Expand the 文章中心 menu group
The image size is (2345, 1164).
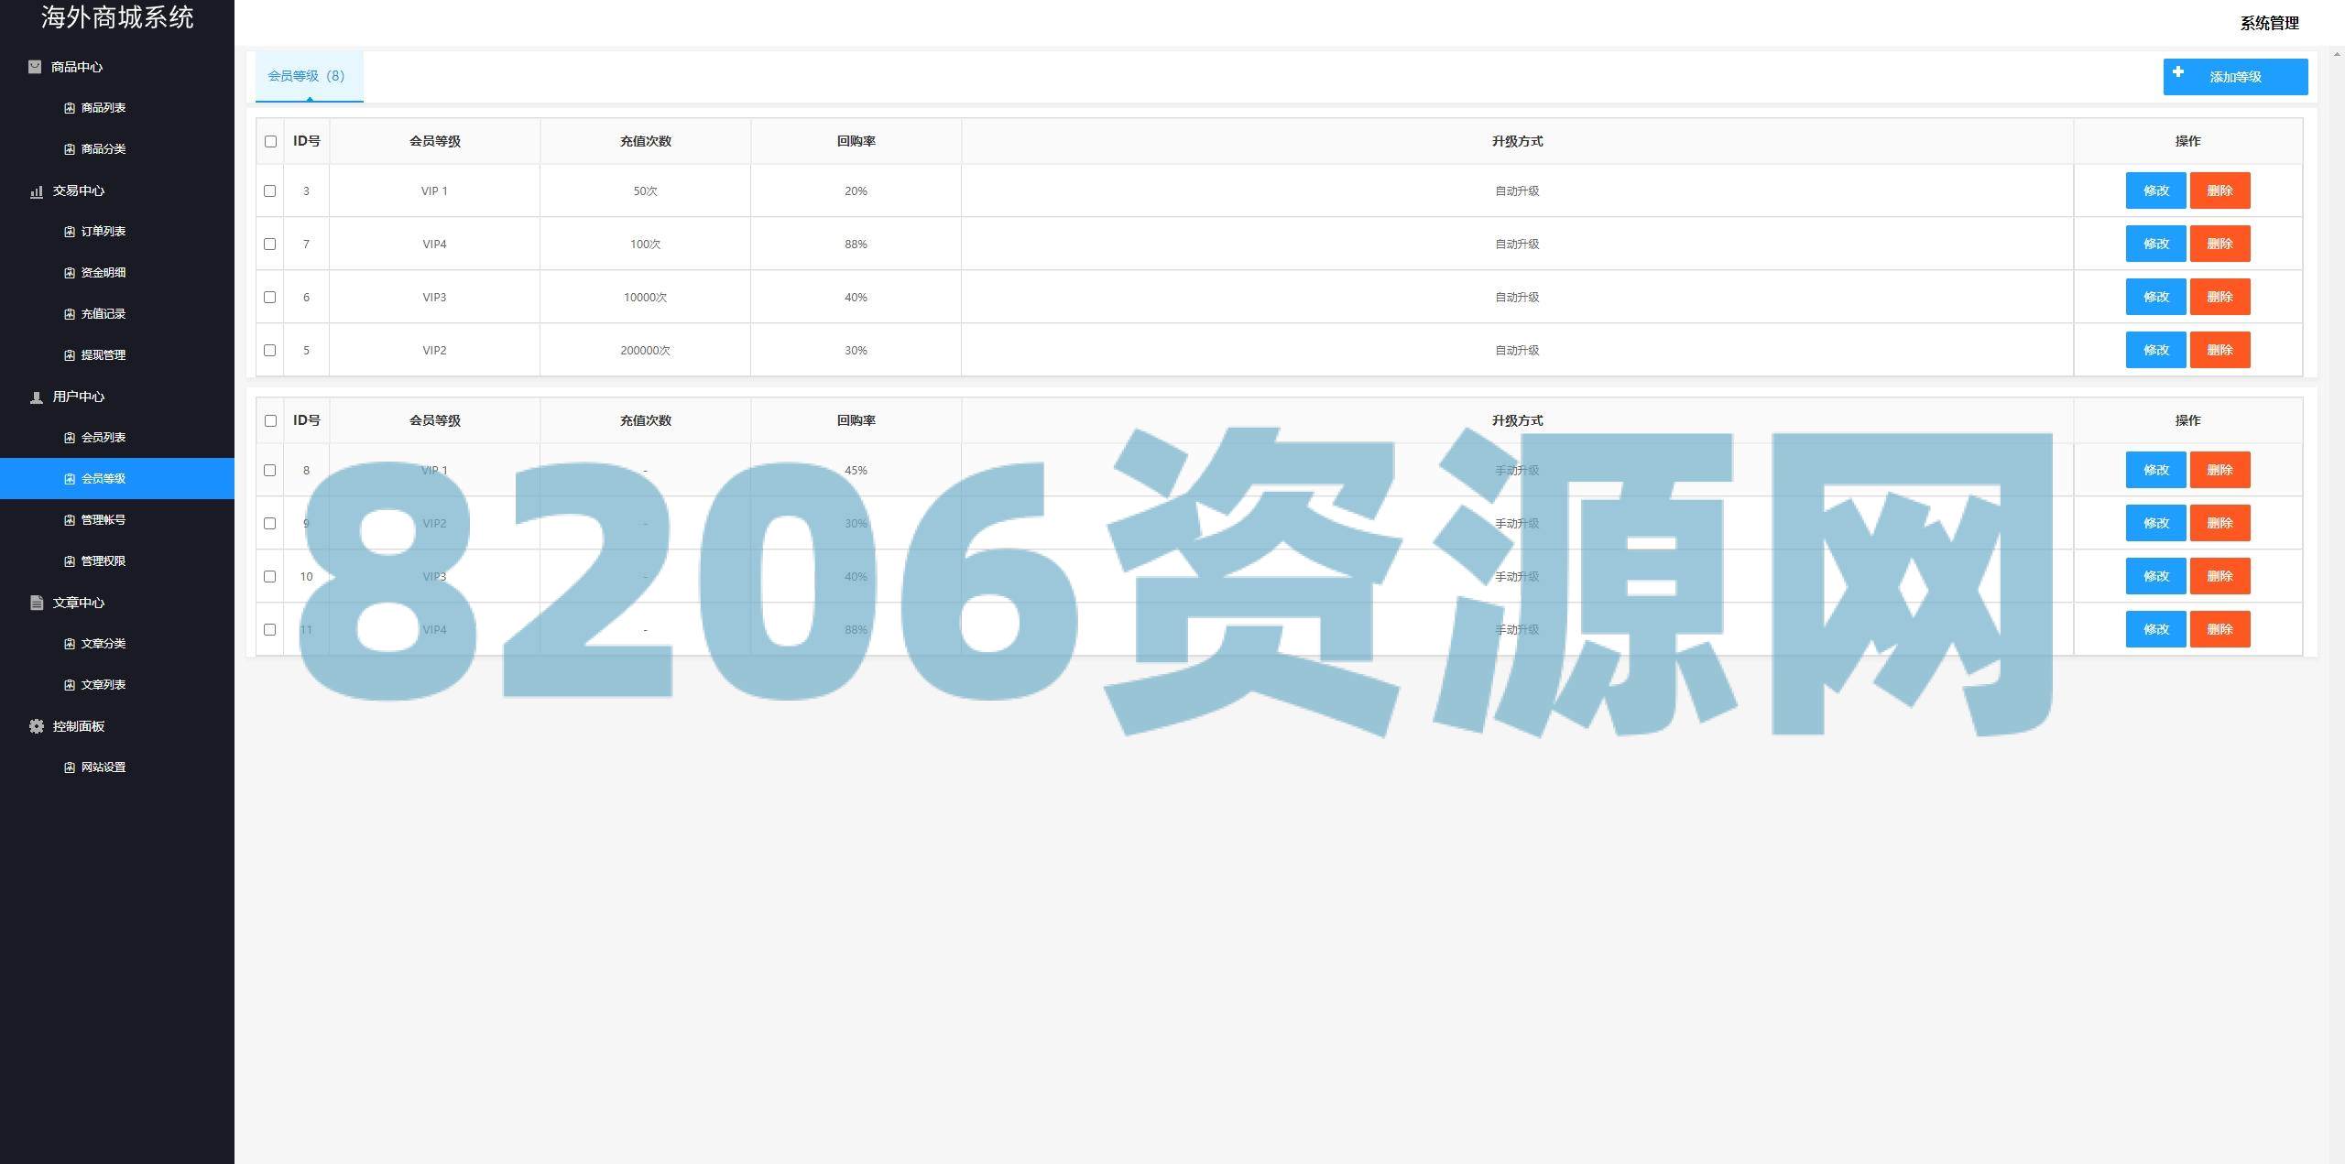click(x=79, y=603)
